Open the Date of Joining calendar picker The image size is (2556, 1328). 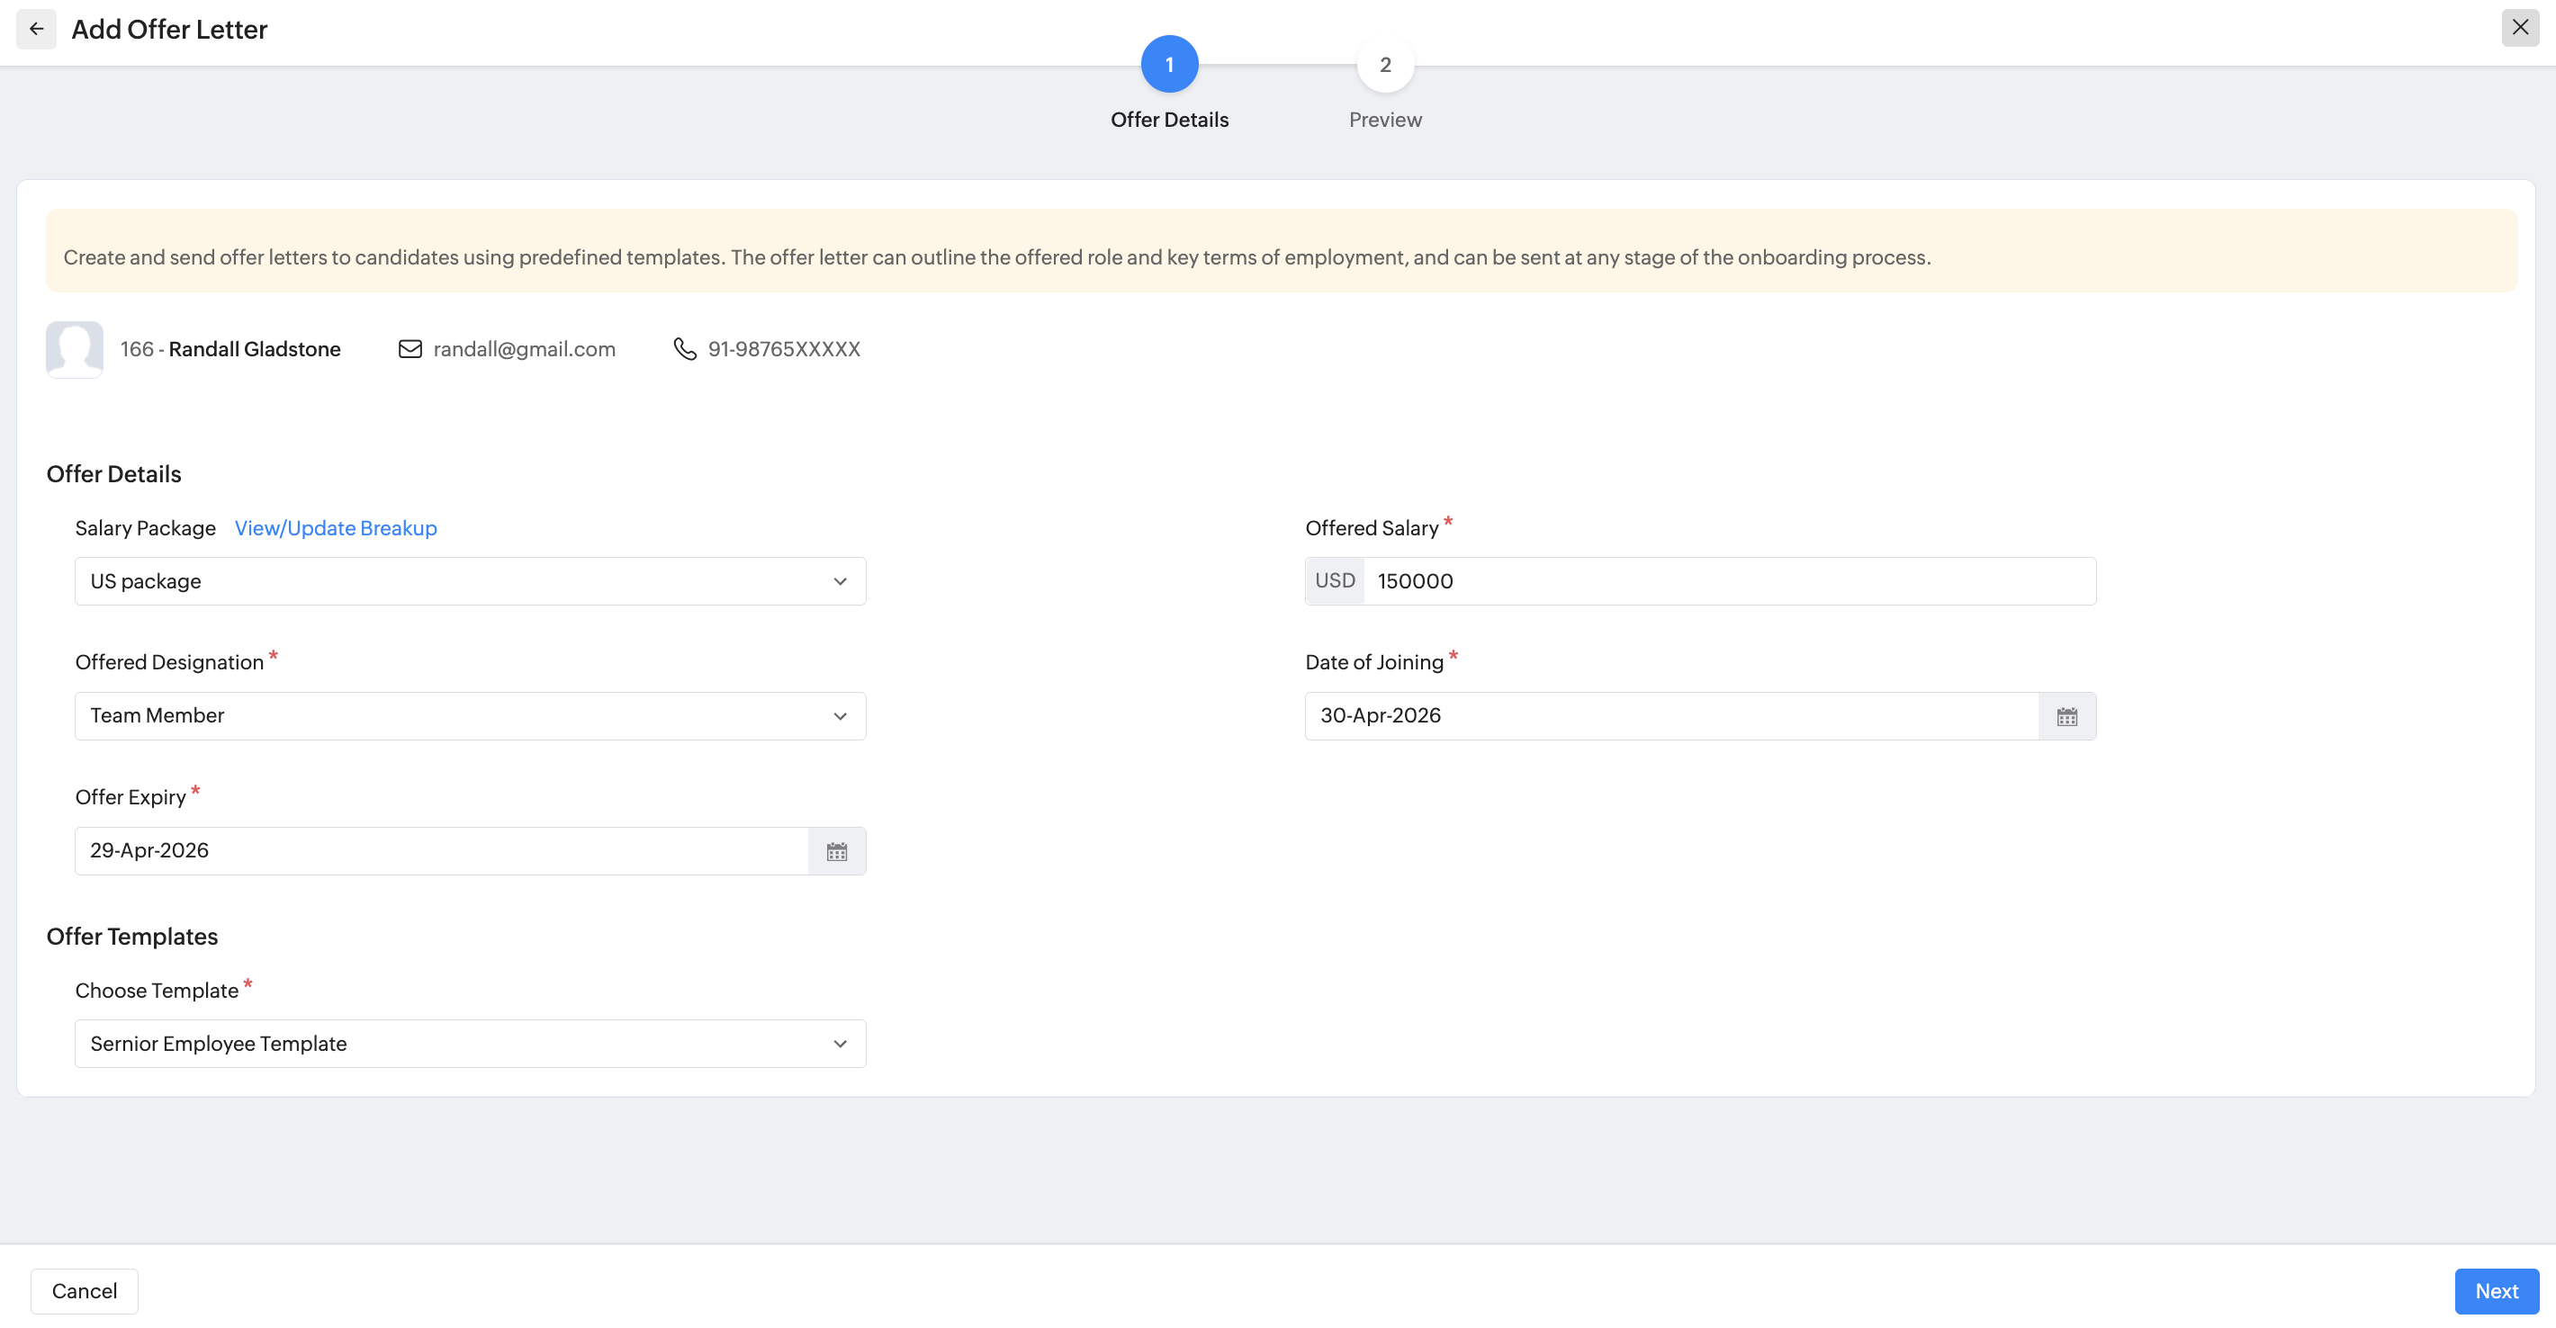coord(2066,716)
